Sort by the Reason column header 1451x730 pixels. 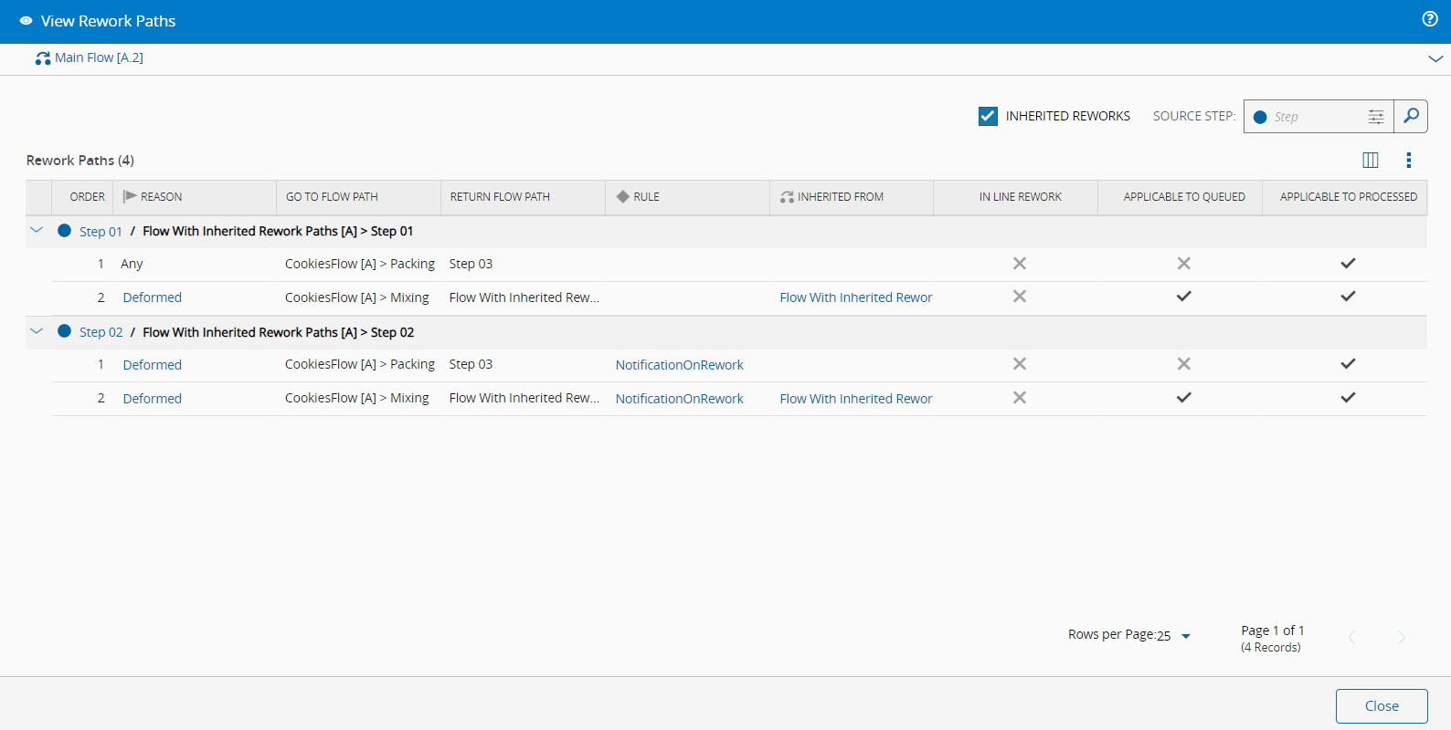pos(161,197)
